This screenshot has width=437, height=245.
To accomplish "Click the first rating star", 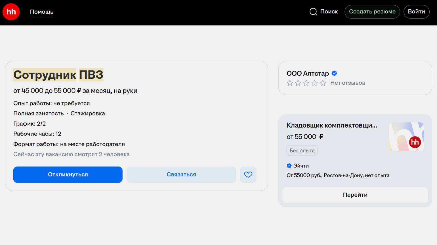I will [290, 83].
